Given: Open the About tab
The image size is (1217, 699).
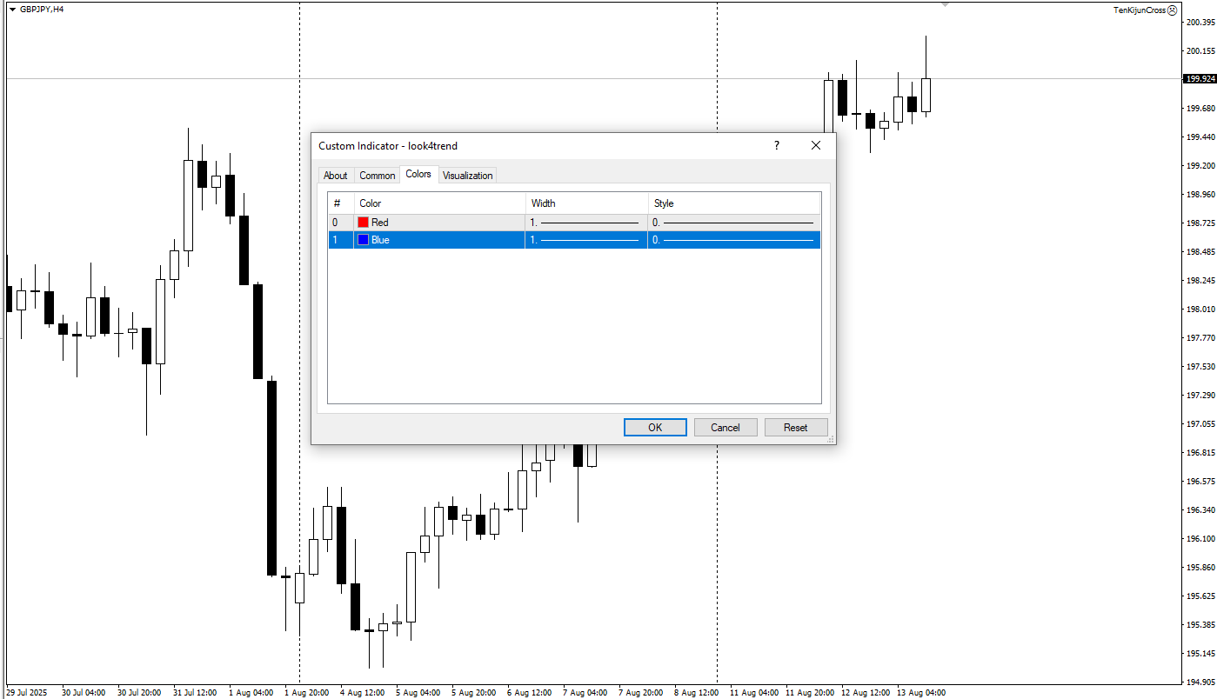Looking at the screenshot, I should click(335, 176).
